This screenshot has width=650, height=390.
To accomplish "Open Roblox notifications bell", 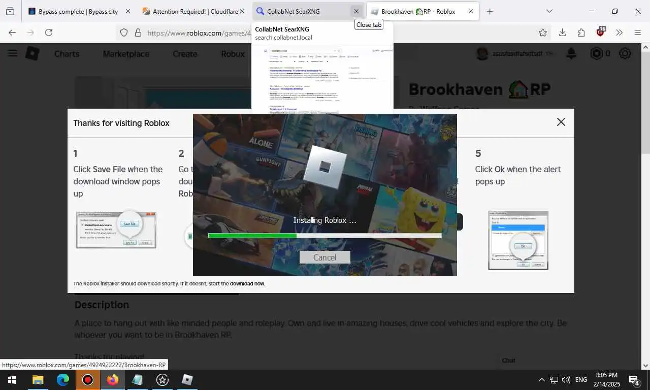I will pos(571,53).
